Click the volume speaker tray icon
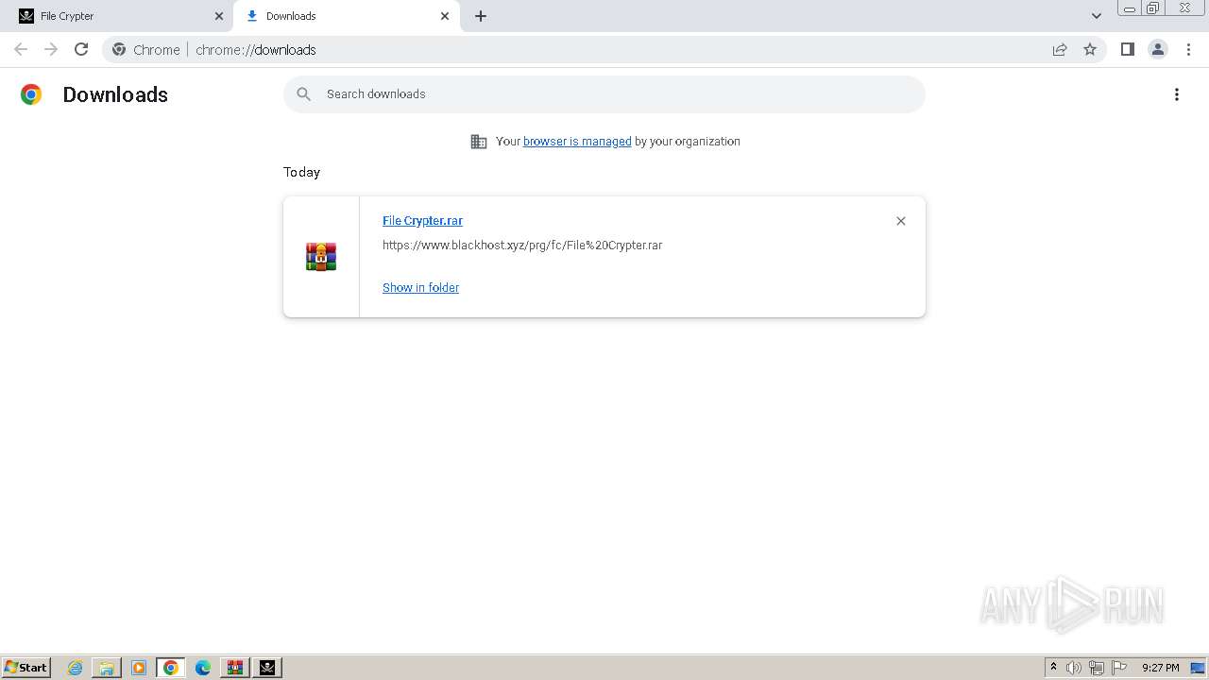The height and width of the screenshot is (680, 1209). click(x=1074, y=668)
